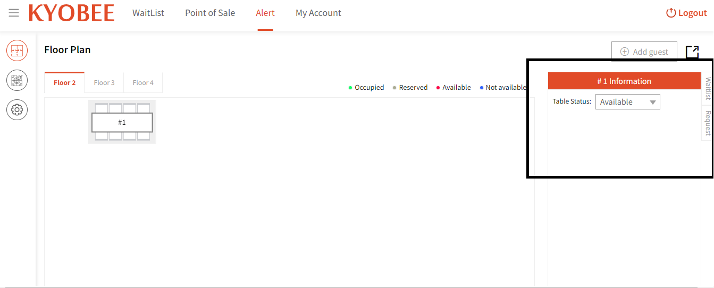Switch to the Floor 3 tab
The height and width of the screenshot is (288, 714).
click(x=104, y=82)
